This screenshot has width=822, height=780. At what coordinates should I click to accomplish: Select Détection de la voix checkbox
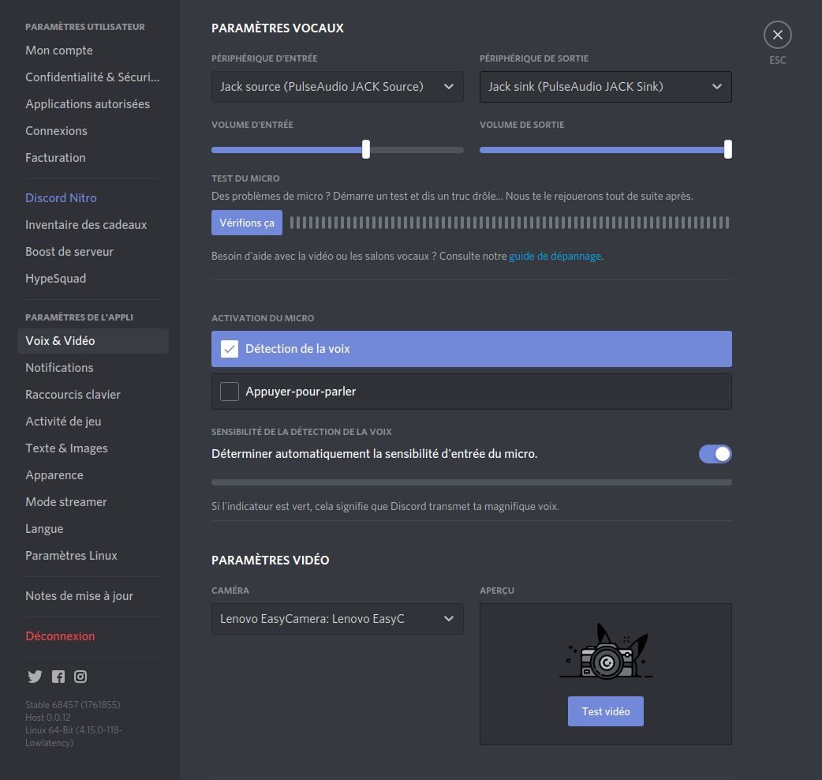pyautogui.click(x=230, y=349)
